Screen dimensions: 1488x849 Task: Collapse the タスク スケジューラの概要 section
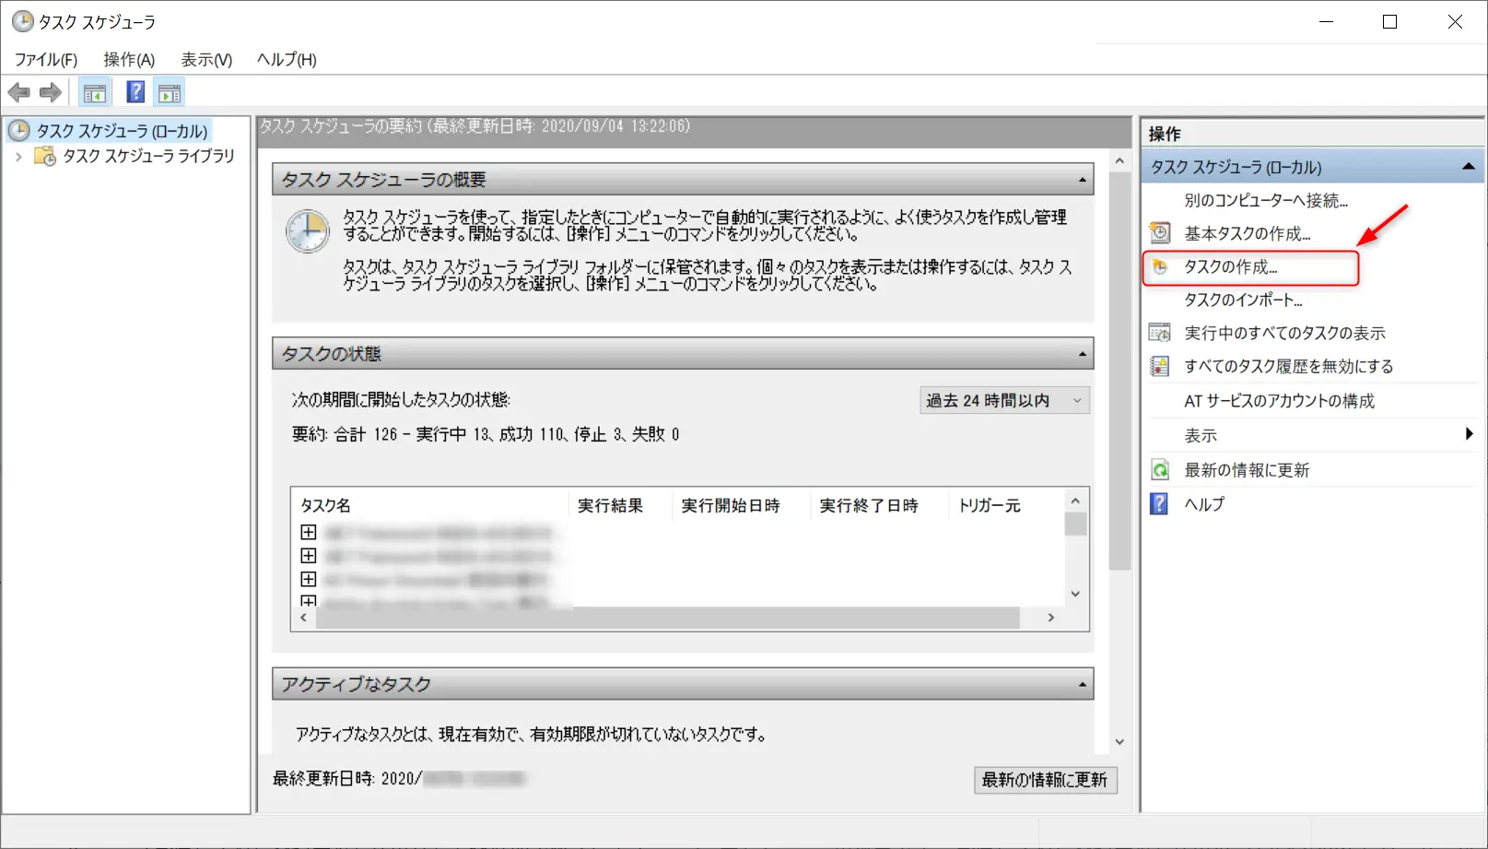1083,180
